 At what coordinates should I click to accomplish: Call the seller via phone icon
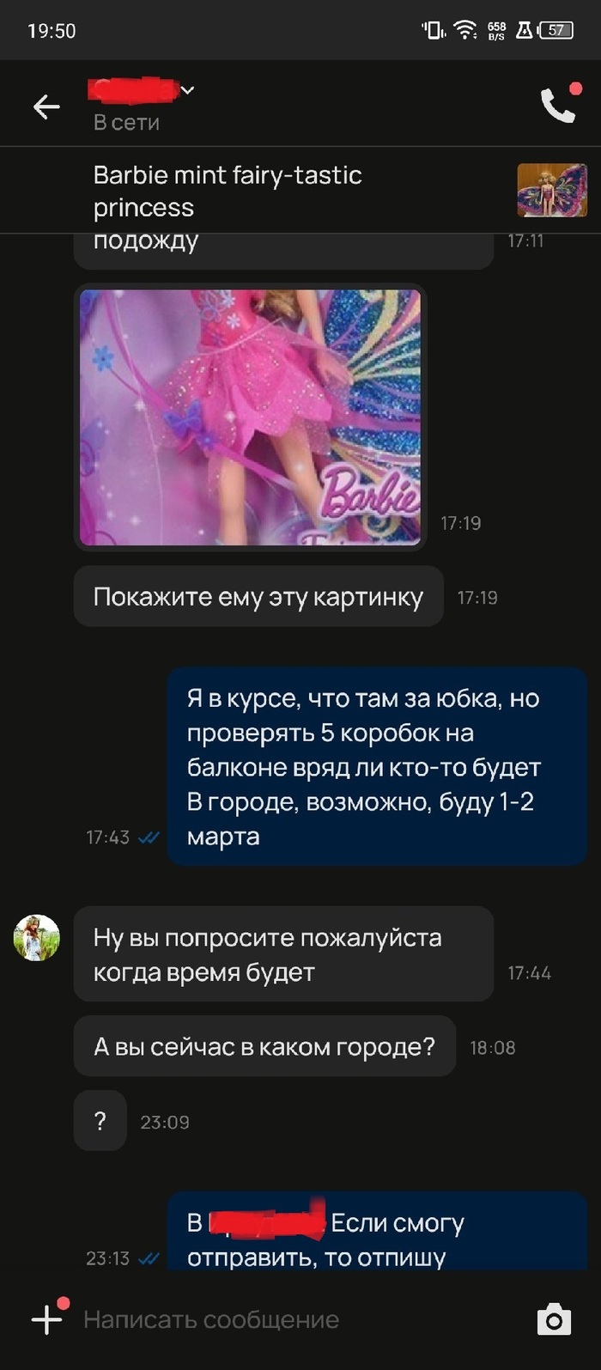click(x=559, y=105)
